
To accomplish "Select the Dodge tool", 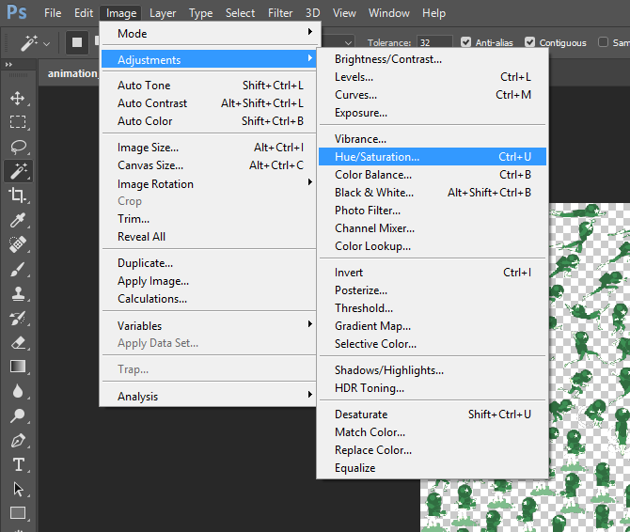I will pyautogui.click(x=18, y=415).
